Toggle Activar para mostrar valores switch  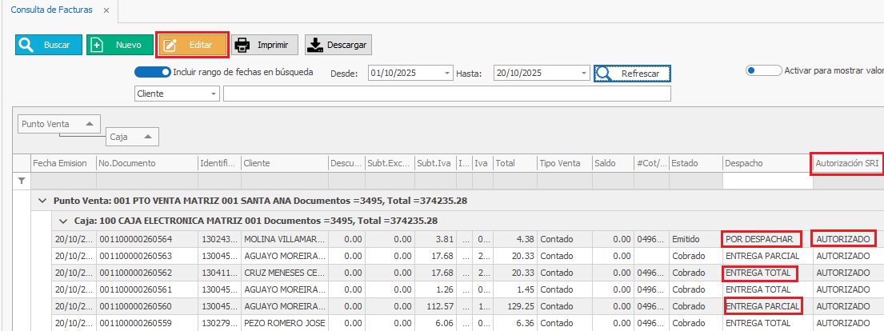[x=762, y=70]
